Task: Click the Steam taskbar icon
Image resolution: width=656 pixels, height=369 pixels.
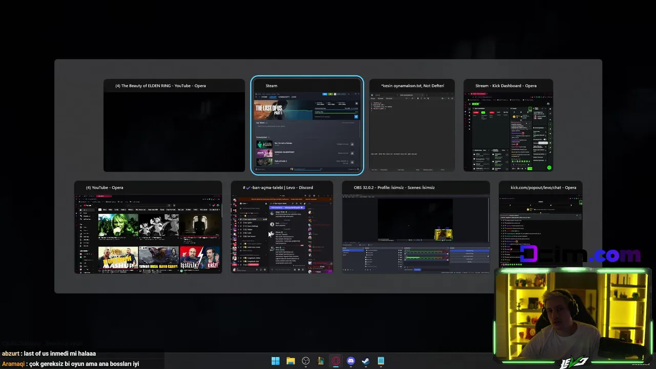Action: [x=365, y=361]
